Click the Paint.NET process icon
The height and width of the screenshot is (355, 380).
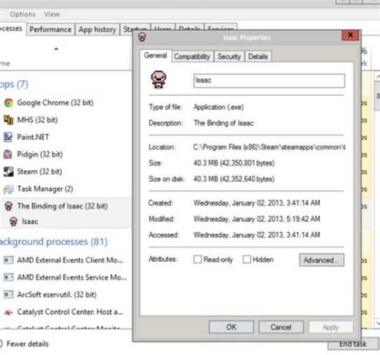coord(8,137)
